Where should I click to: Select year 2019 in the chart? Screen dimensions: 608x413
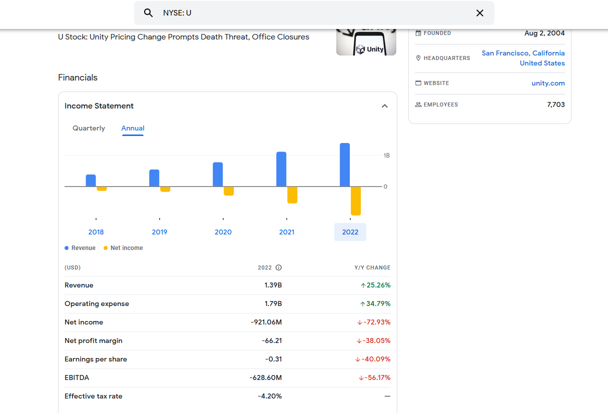(x=160, y=232)
